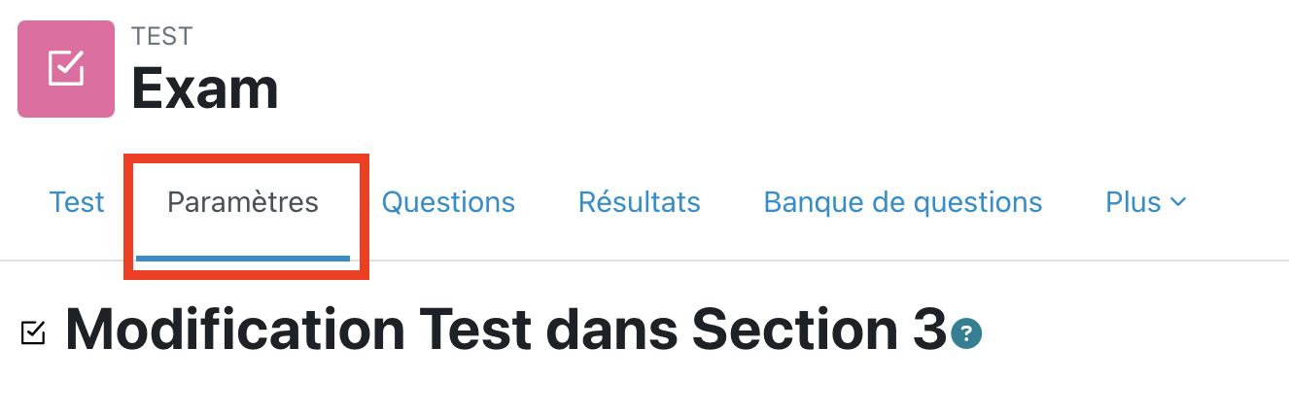Open help icon beside Section 3 heading
Image resolution: width=1289 pixels, height=418 pixels.
tap(967, 334)
